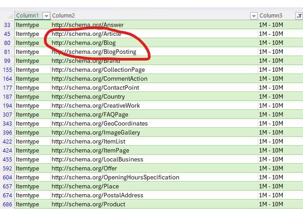Click the schema.org/LocalBusiness cell
This screenshot has width=303, height=209.
coord(154,159)
